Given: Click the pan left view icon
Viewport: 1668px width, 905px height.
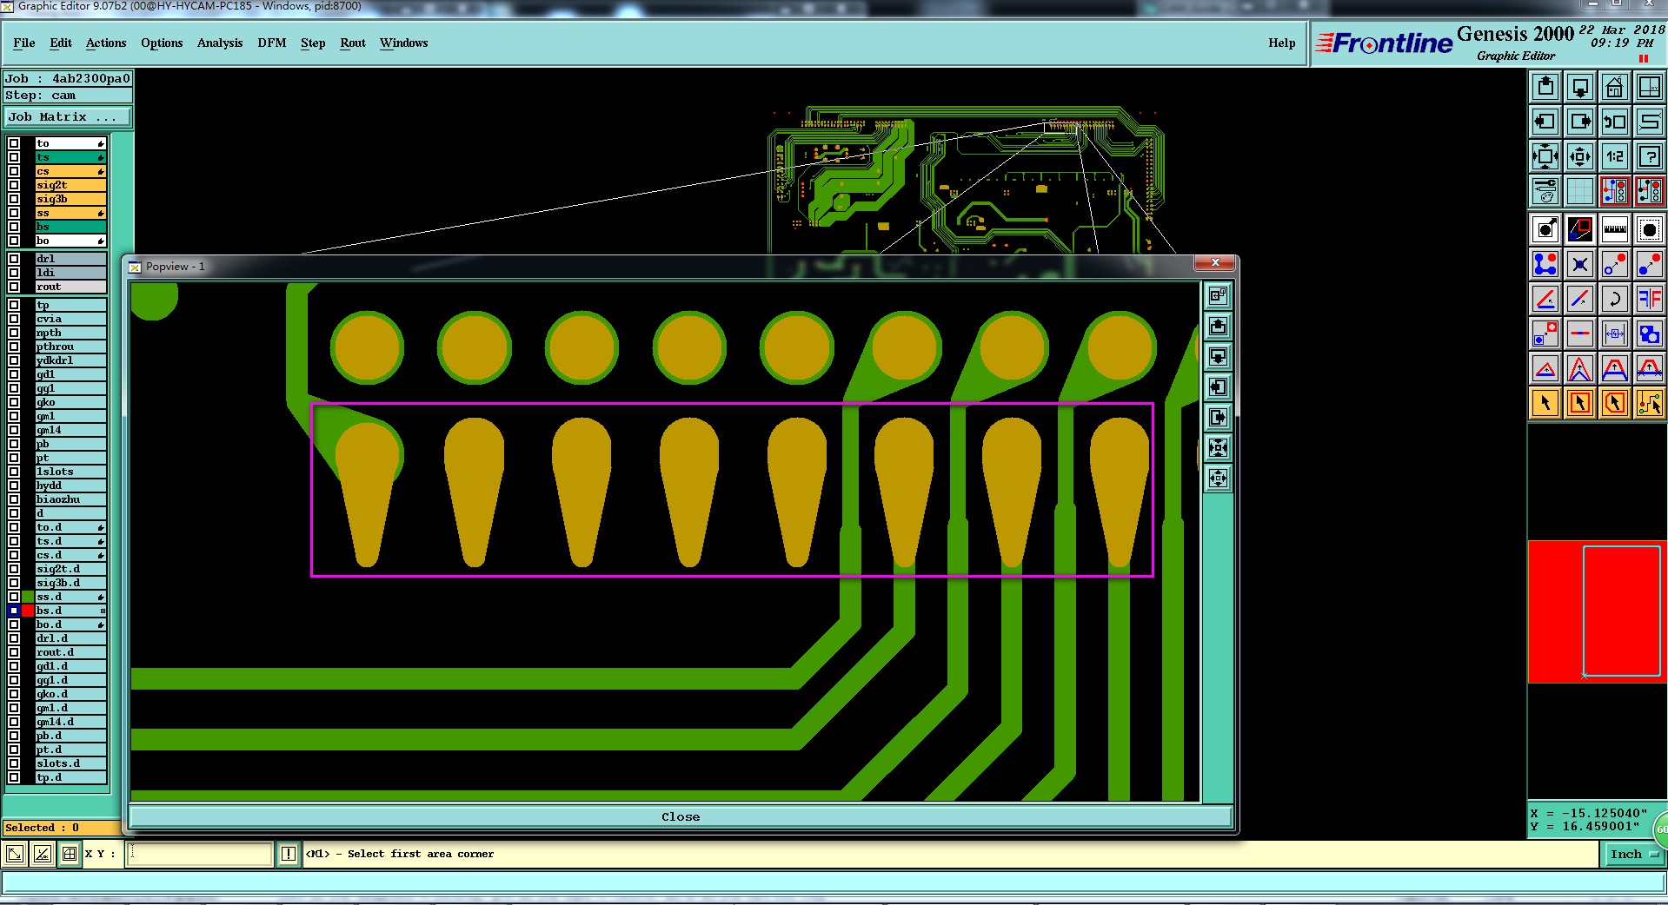Looking at the screenshot, I should (1545, 122).
